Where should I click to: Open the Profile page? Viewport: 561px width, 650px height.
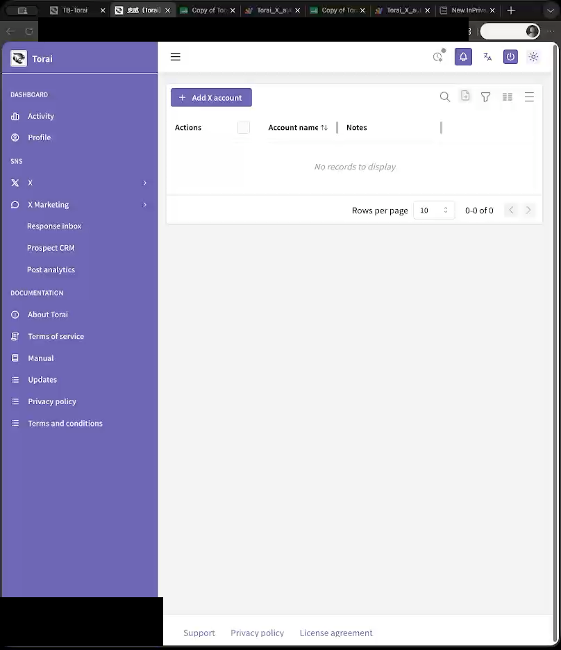click(40, 137)
